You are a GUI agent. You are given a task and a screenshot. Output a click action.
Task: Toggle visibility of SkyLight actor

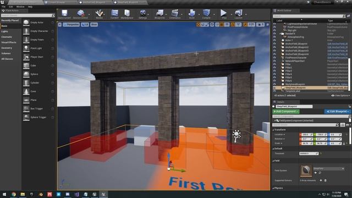[274, 30]
